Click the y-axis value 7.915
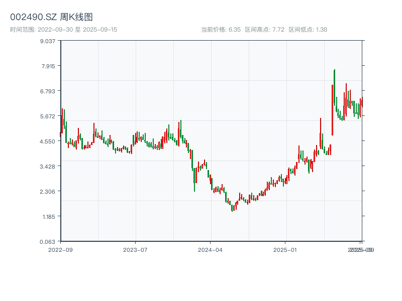Viewport: 402px width, 301px height. pyautogui.click(x=48, y=66)
